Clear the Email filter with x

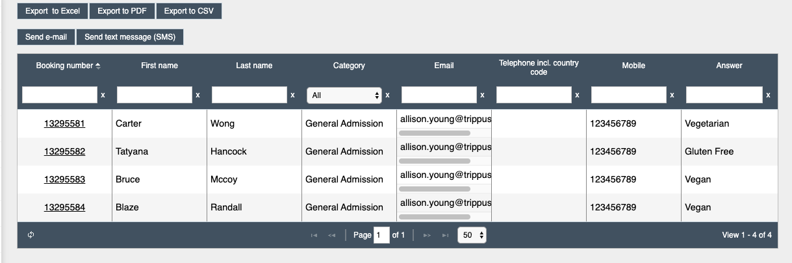pyautogui.click(x=482, y=95)
